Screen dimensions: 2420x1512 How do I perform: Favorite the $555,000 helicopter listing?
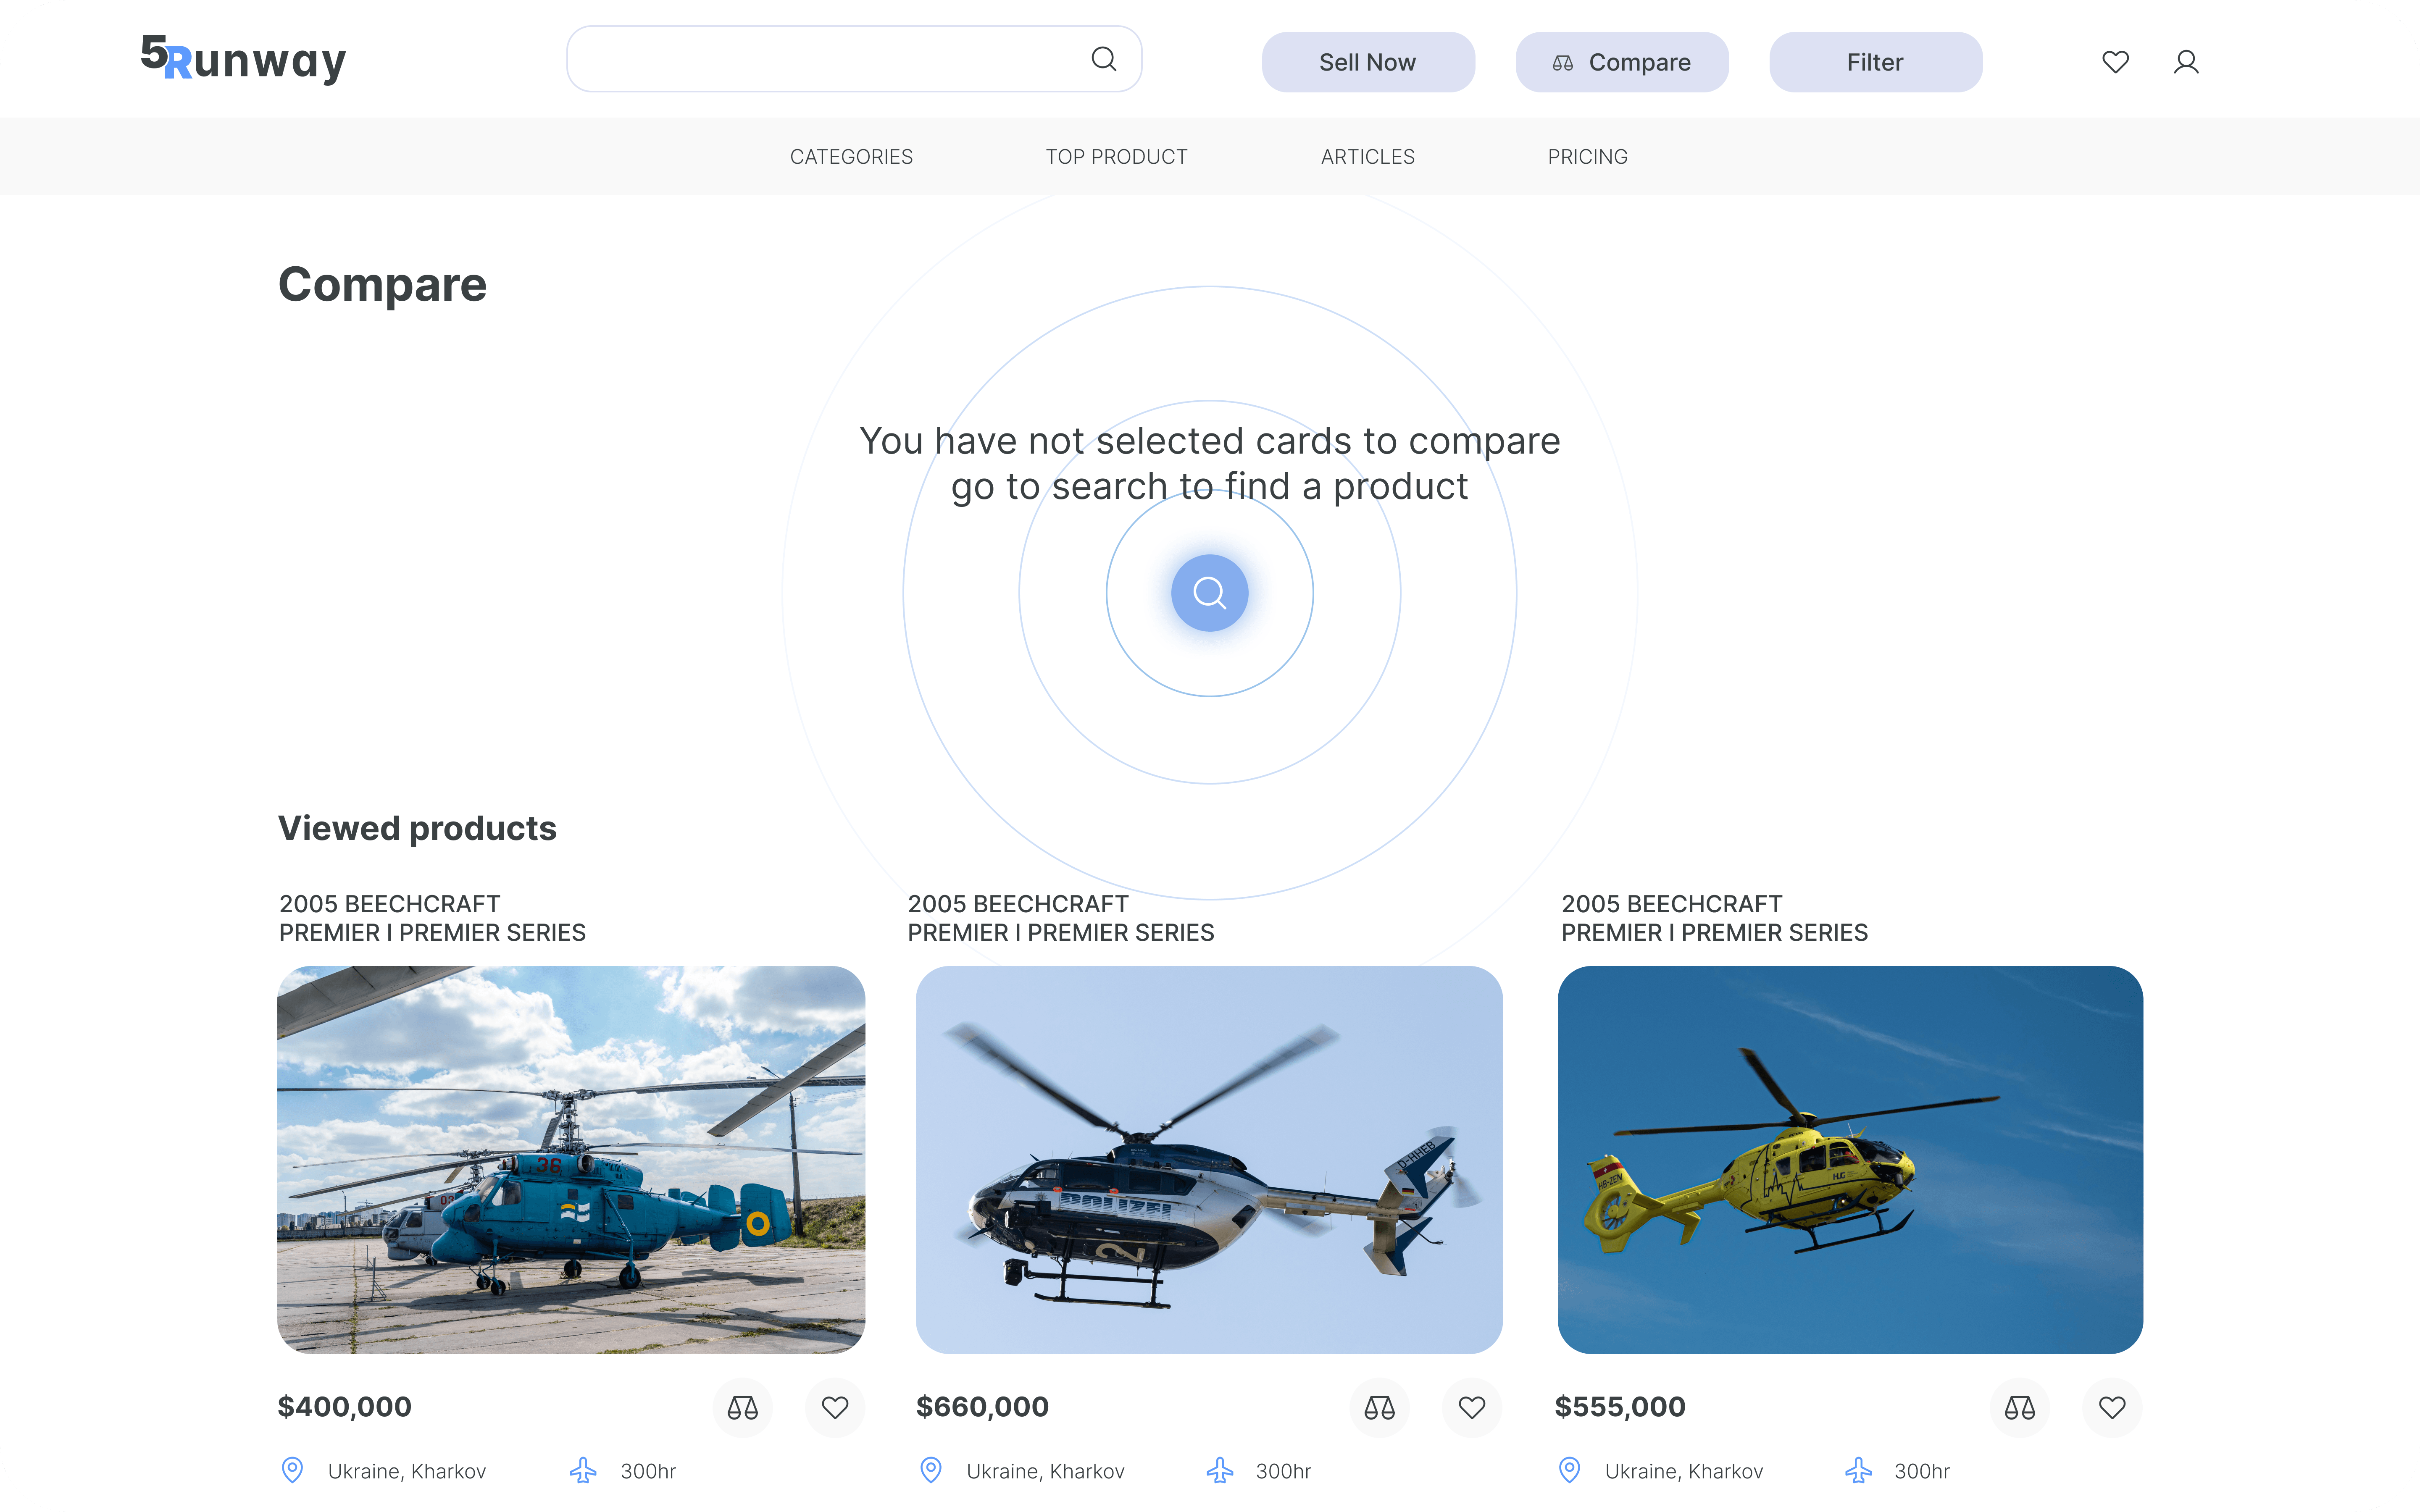pos(2112,1407)
